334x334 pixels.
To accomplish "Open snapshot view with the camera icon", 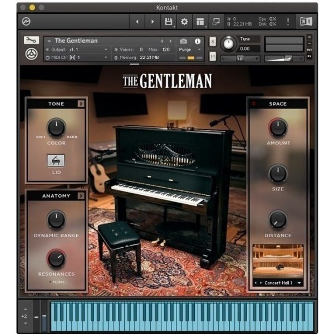I will [x=183, y=41].
